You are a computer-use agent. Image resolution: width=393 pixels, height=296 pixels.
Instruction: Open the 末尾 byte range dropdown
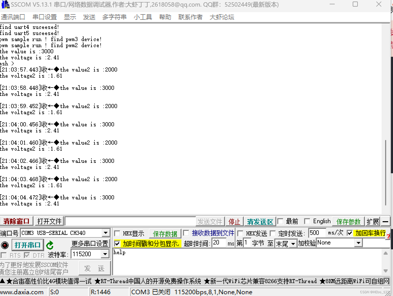pos(293,243)
